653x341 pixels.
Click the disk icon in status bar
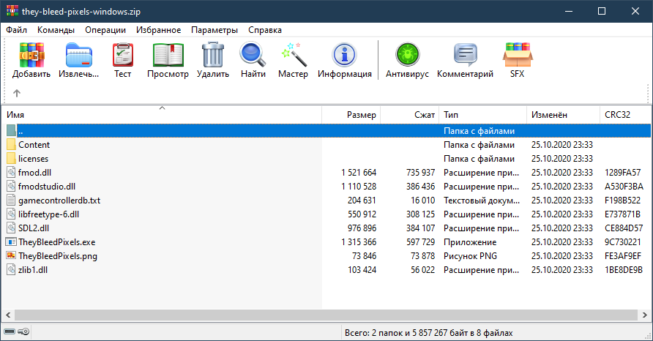pos(10,331)
